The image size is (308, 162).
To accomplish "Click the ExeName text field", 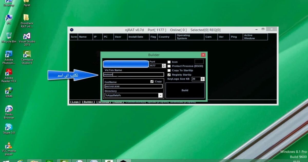I will 133,86.
